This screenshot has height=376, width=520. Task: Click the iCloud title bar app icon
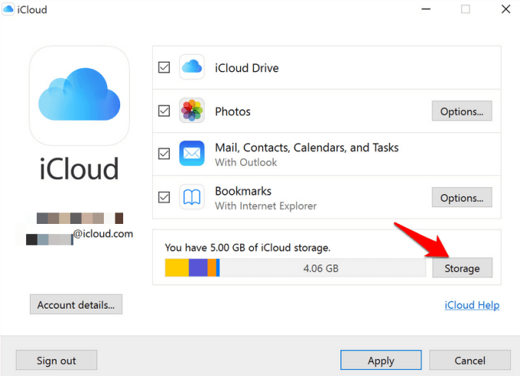point(8,9)
